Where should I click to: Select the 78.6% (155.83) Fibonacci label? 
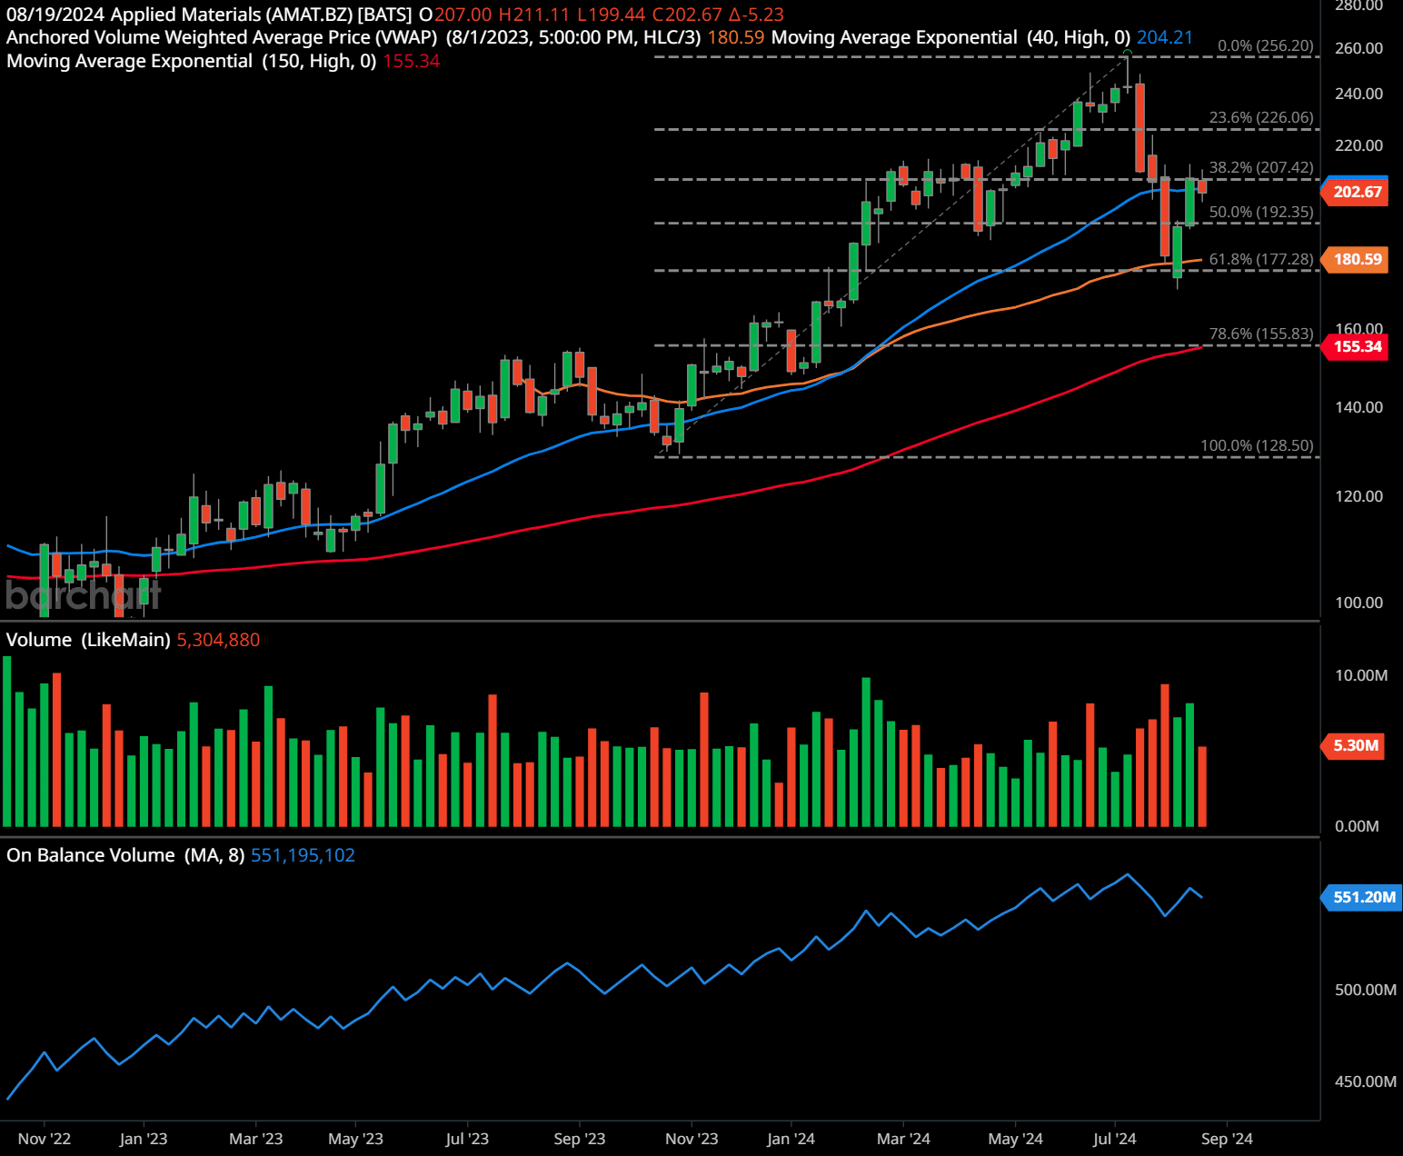coord(1261,334)
